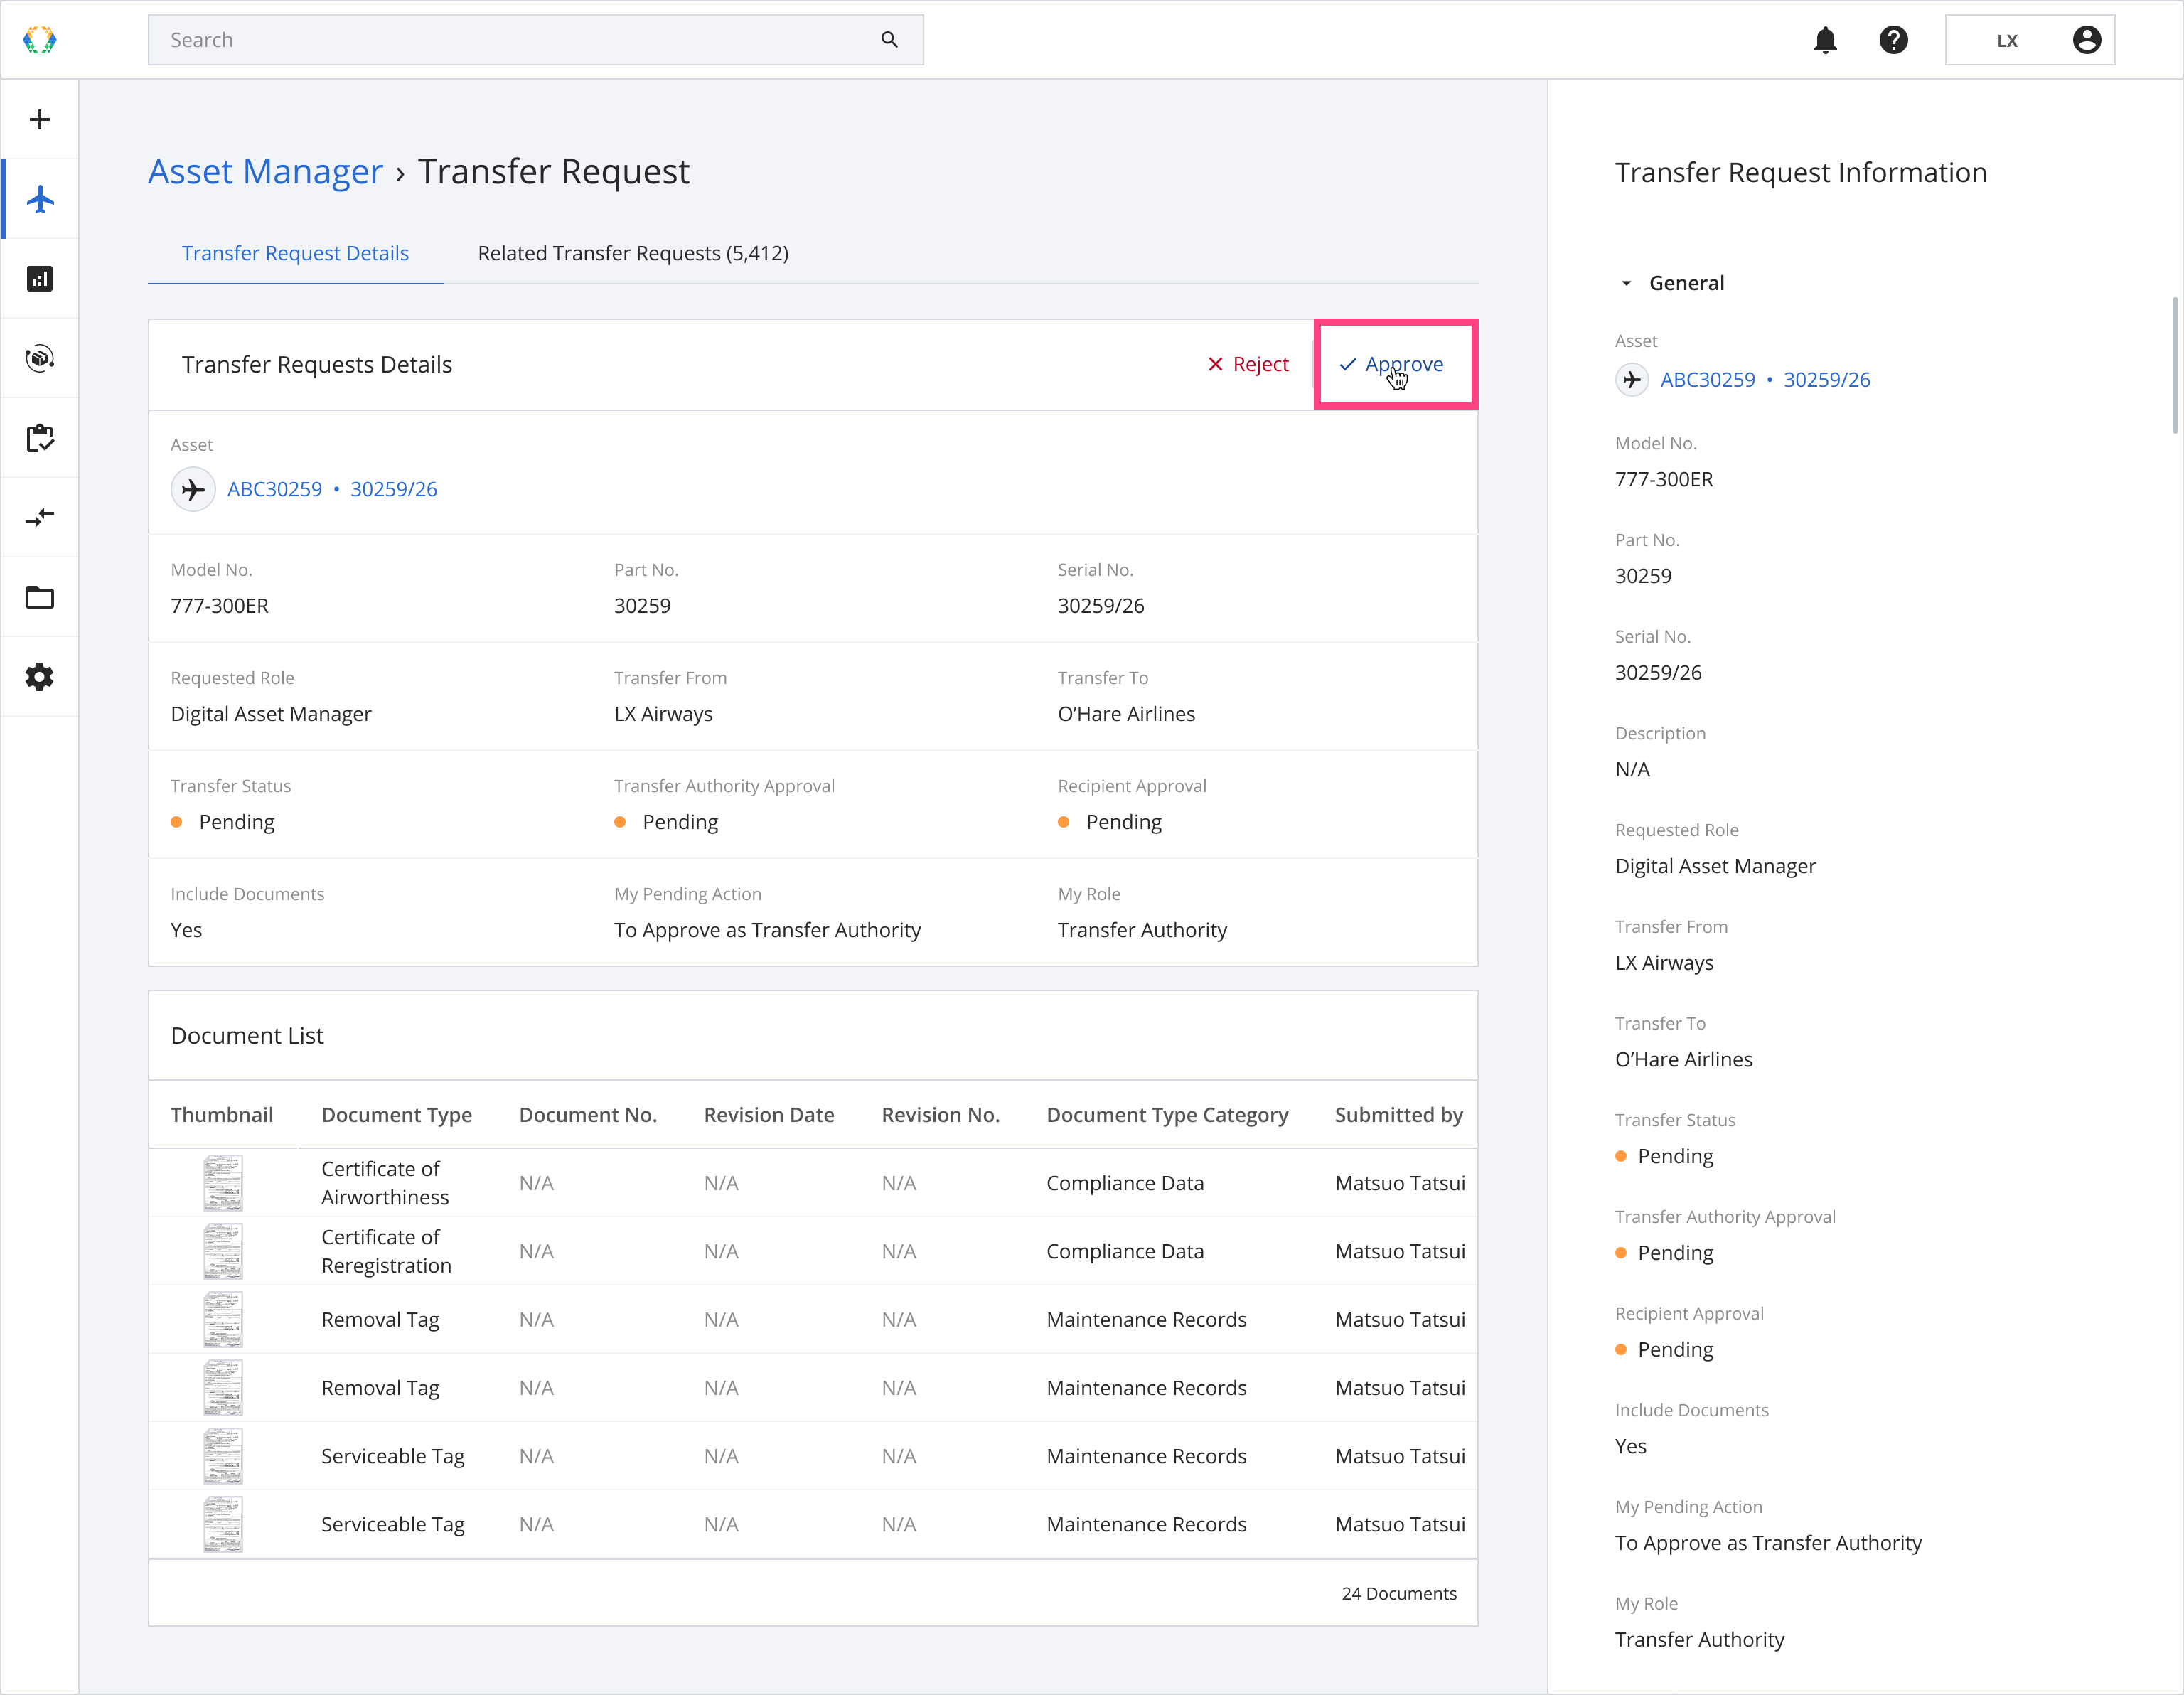This screenshot has height=1695, width=2184.
Task: Open Certificate of Airworthiness thumbnail
Action: (x=222, y=1183)
